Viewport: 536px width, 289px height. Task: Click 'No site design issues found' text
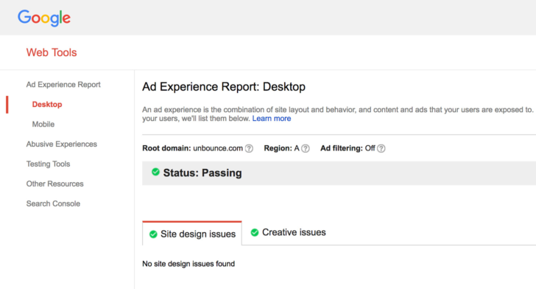point(188,264)
